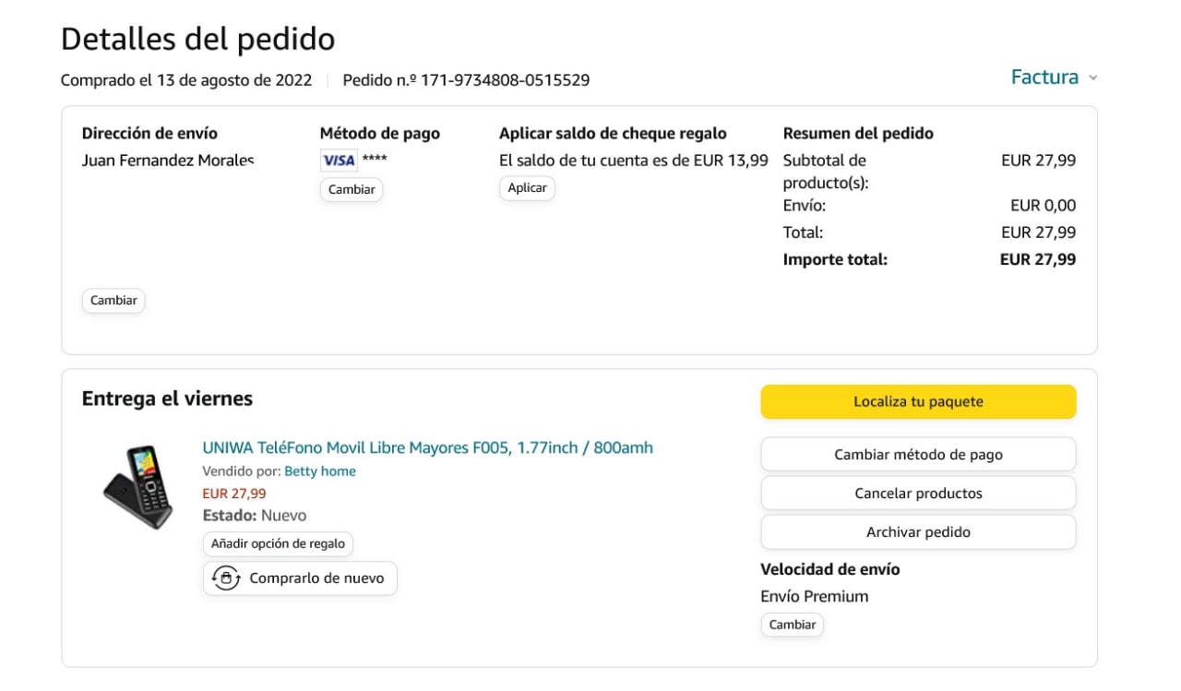Click the red EUR 27,99 product price
Viewport: 1181px width, 691px height.
[x=234, y=494]
